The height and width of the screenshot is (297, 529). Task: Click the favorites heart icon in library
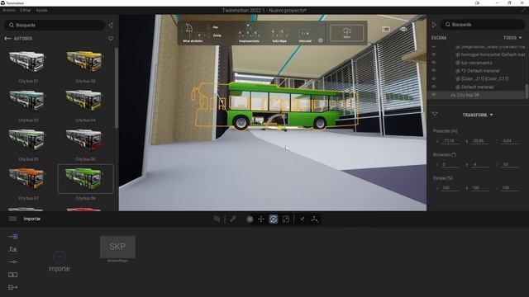click(x=111, y=39)
